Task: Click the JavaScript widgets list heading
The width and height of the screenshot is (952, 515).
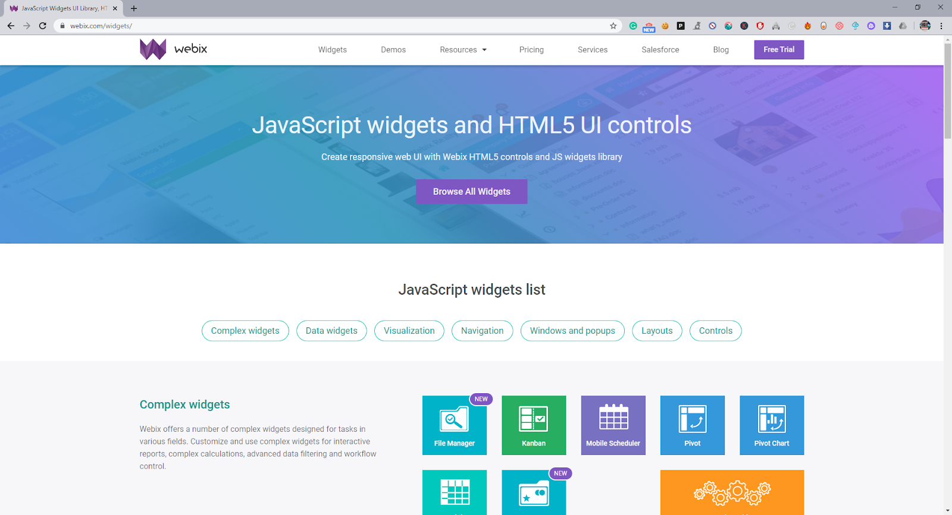Action: tap(471, 290)
